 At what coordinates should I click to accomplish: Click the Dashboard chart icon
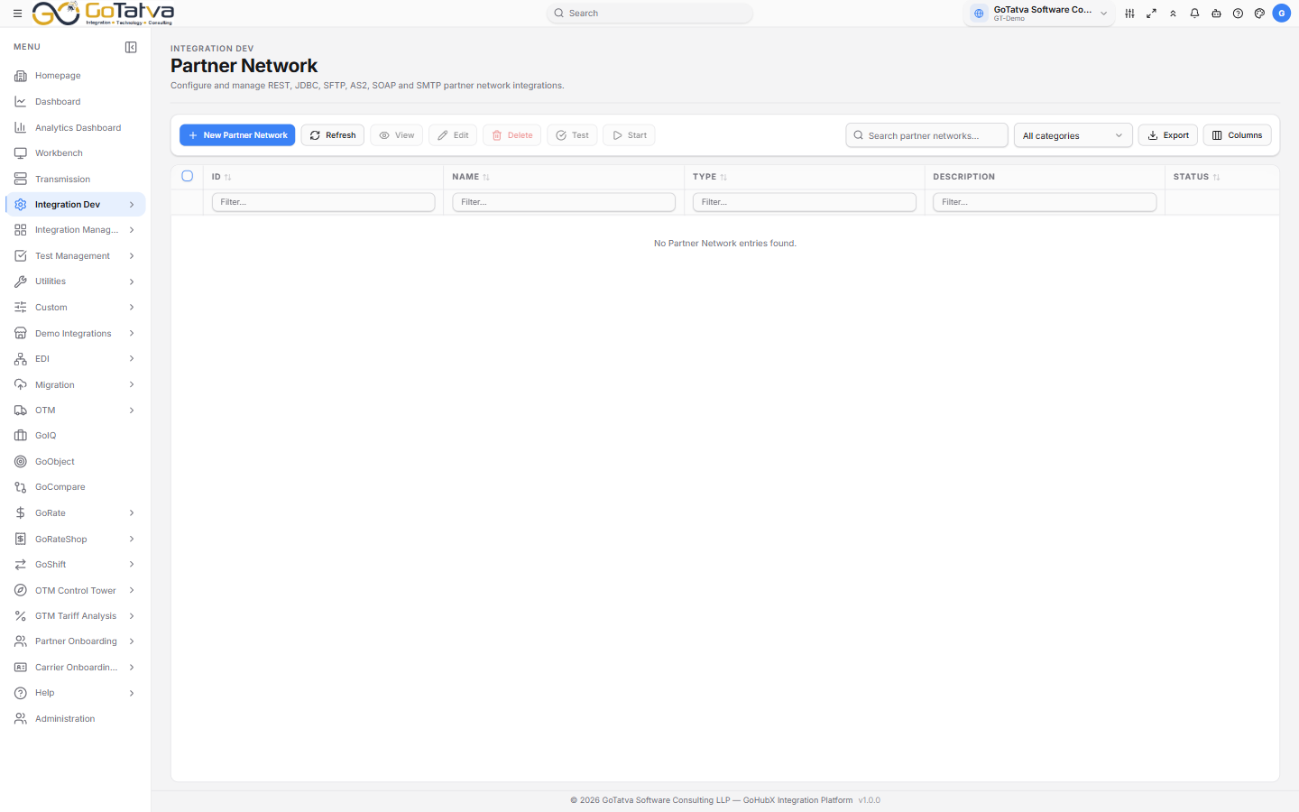[x=21, y=102]
